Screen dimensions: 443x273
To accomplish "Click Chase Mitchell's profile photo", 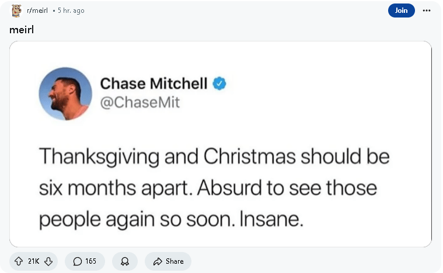I will 65,93.
